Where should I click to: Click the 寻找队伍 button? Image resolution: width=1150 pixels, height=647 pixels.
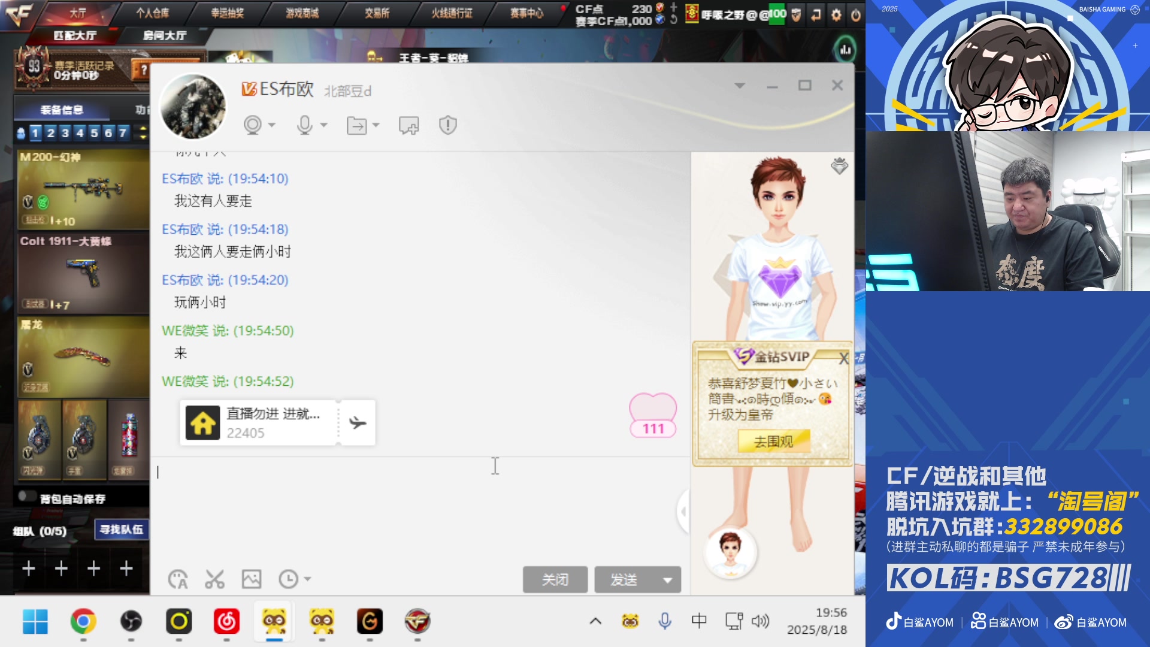click(122, 530)
